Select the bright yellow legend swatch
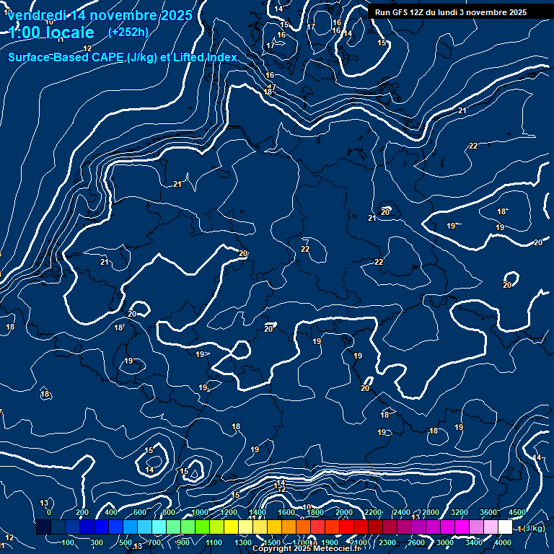 tap(231, 527)
